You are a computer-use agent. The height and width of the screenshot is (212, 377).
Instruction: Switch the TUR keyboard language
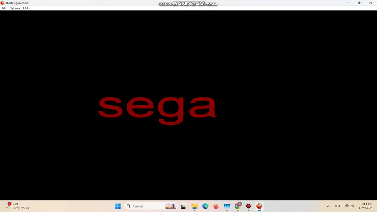pos(338,206)
